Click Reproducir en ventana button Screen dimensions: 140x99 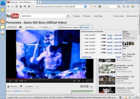click(x=69, y=27)
